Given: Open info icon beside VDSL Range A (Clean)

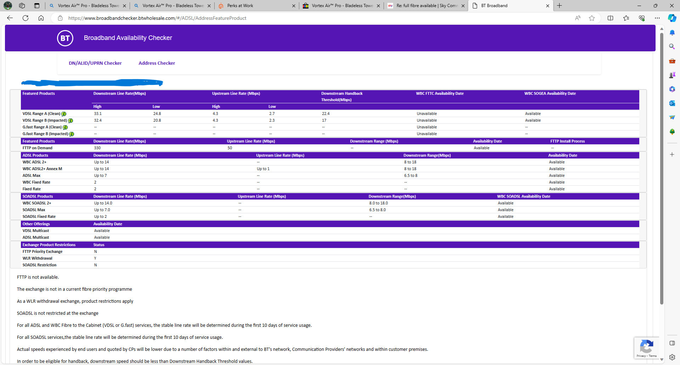Looking at the screenshot, I should (64, 114).
